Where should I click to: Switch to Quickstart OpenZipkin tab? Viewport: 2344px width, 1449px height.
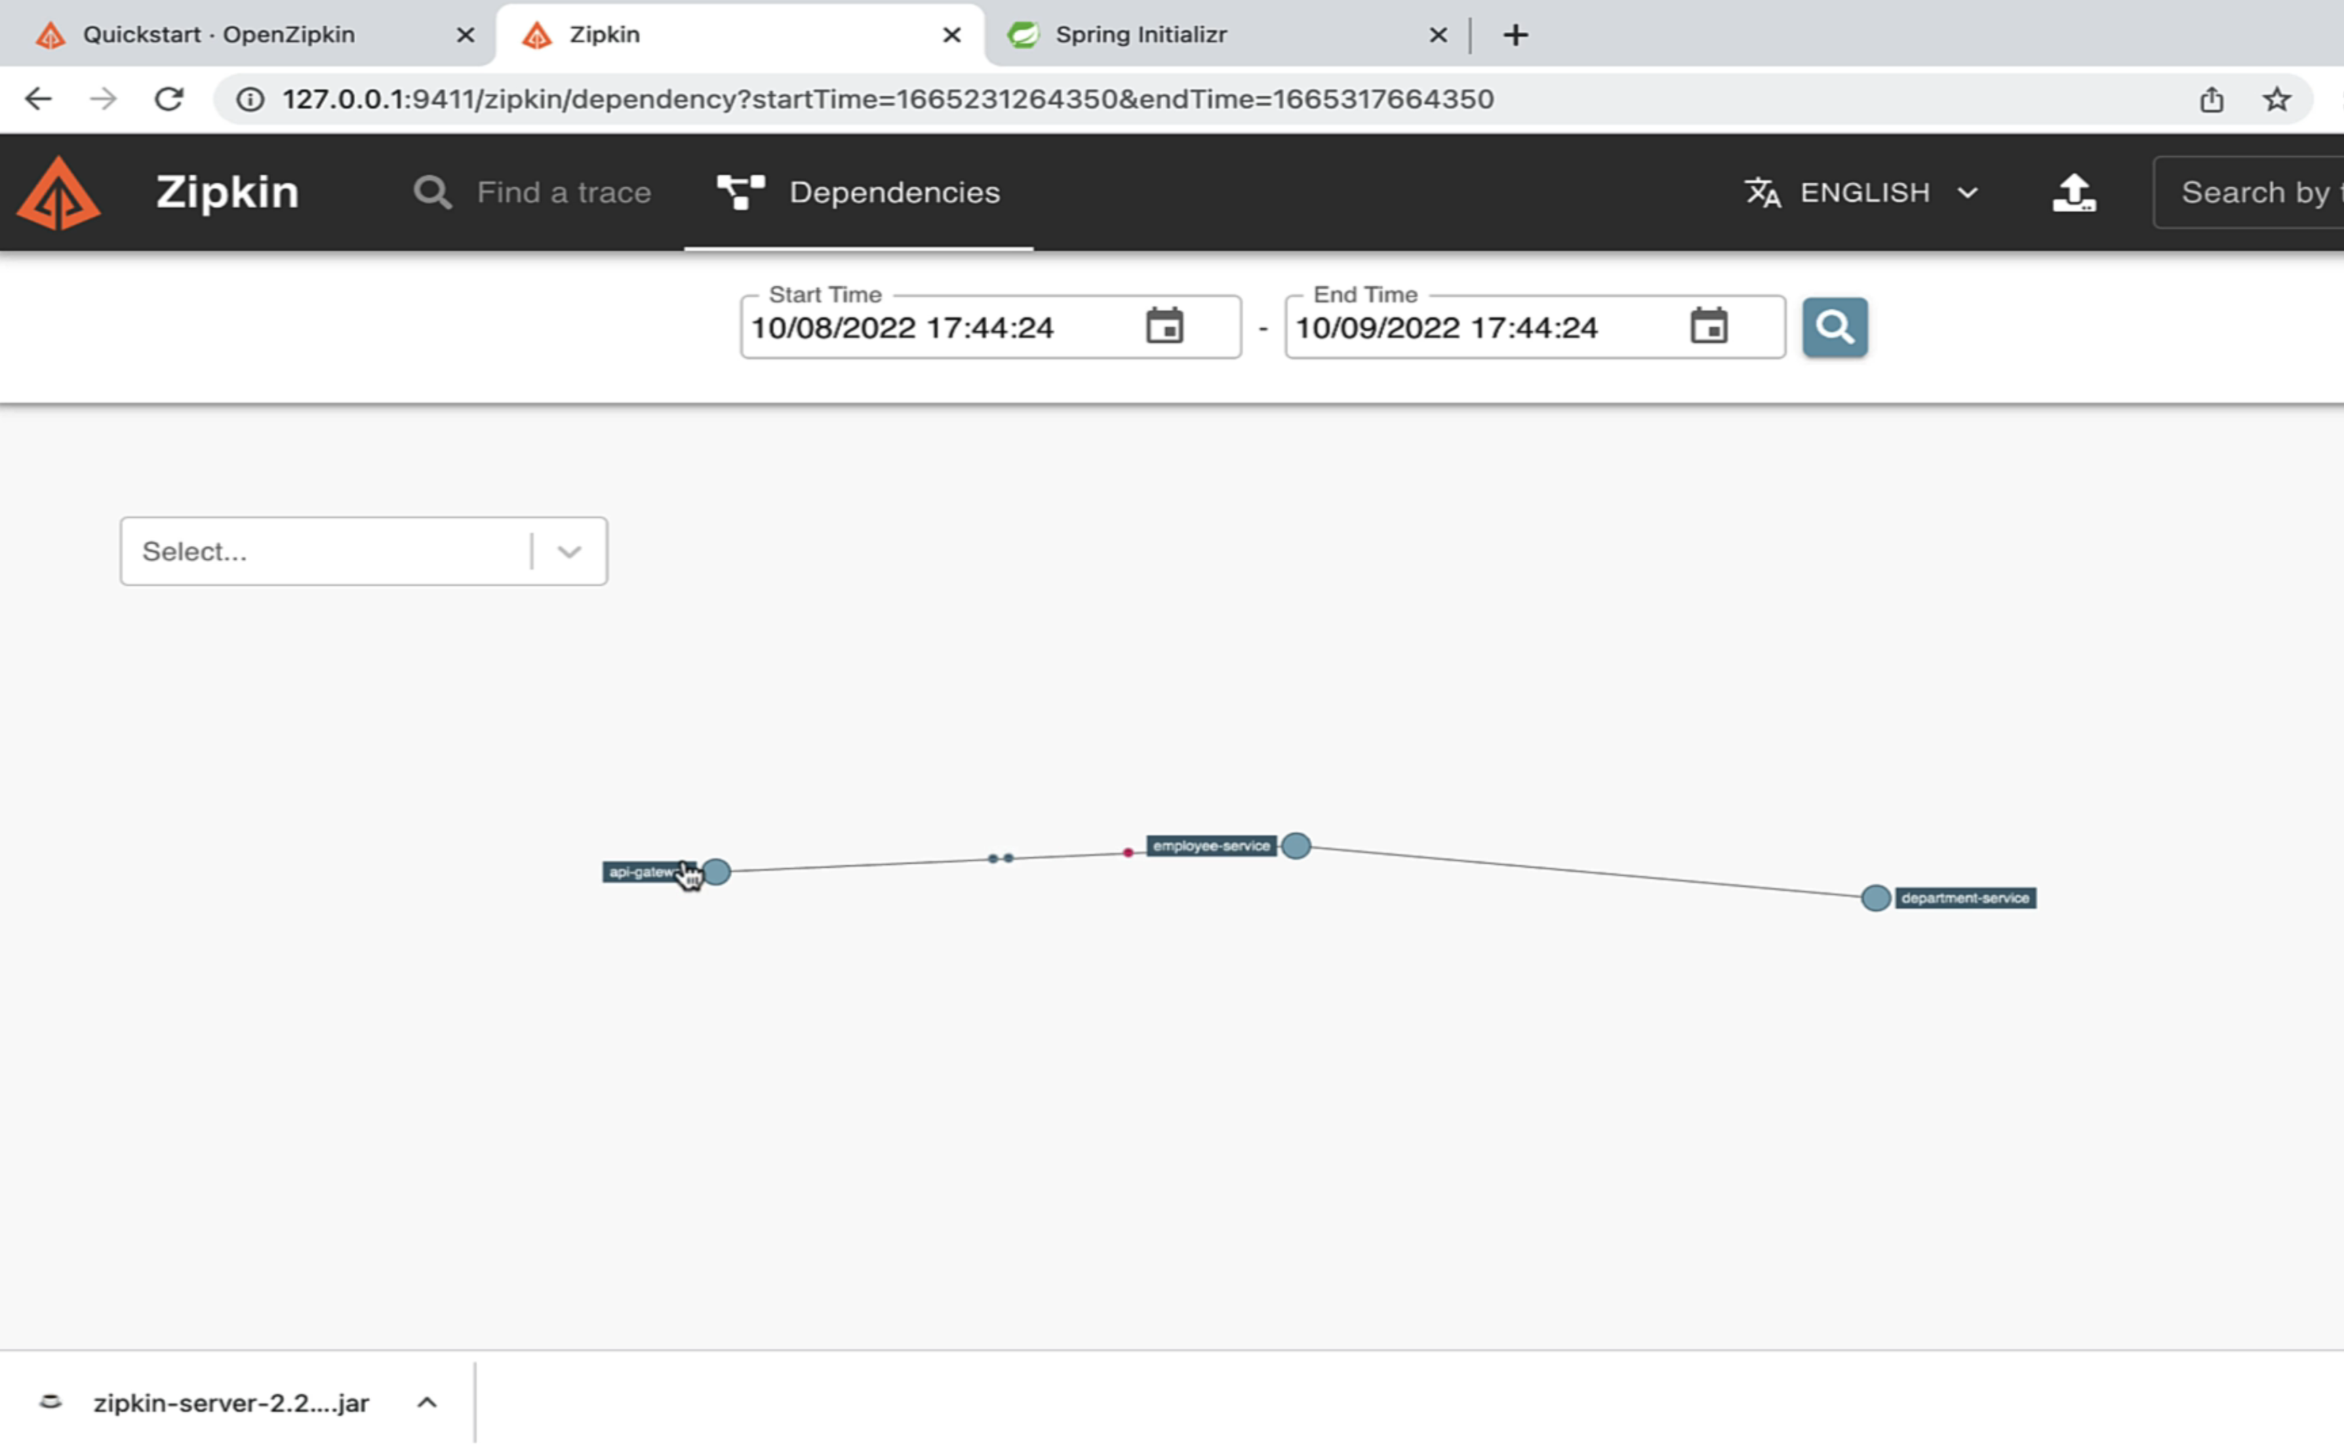(x=218, y=35)
